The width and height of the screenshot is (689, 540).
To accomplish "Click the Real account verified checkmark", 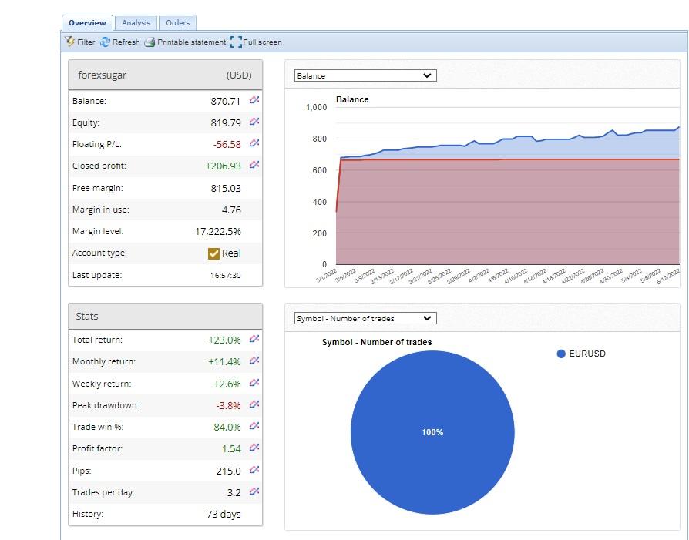I will click(x=213, y=253).
